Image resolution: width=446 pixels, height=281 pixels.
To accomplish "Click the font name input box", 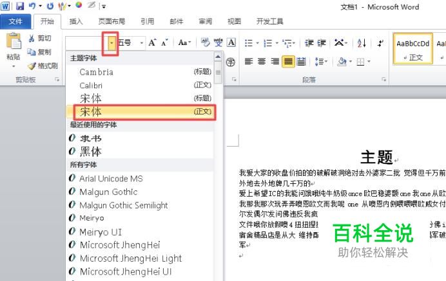I will [86, 43].
